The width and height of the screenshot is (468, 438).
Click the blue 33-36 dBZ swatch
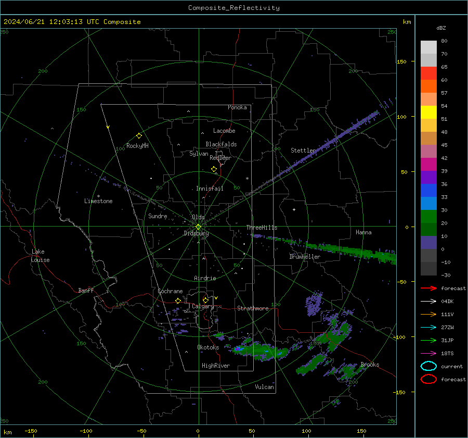[x=428, y=191]
